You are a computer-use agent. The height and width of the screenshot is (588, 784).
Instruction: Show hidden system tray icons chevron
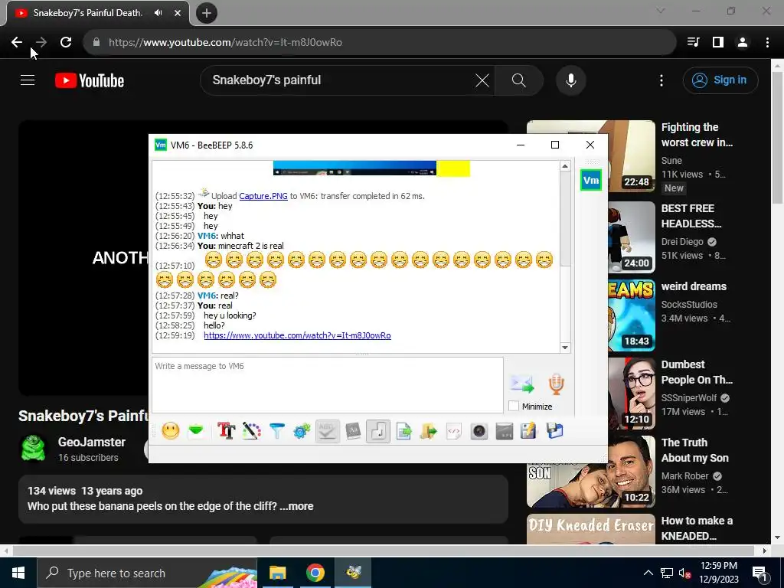tap(648, 573)
